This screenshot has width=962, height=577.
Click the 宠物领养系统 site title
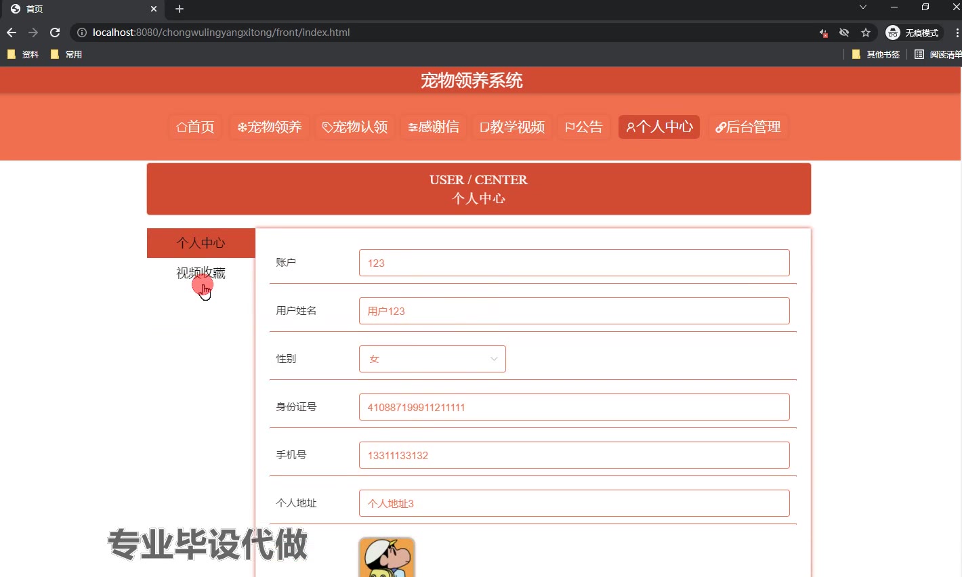[x=472, y=81]
